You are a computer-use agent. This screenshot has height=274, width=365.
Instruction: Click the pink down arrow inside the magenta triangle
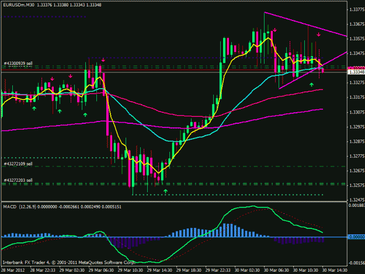pos(318,34)
